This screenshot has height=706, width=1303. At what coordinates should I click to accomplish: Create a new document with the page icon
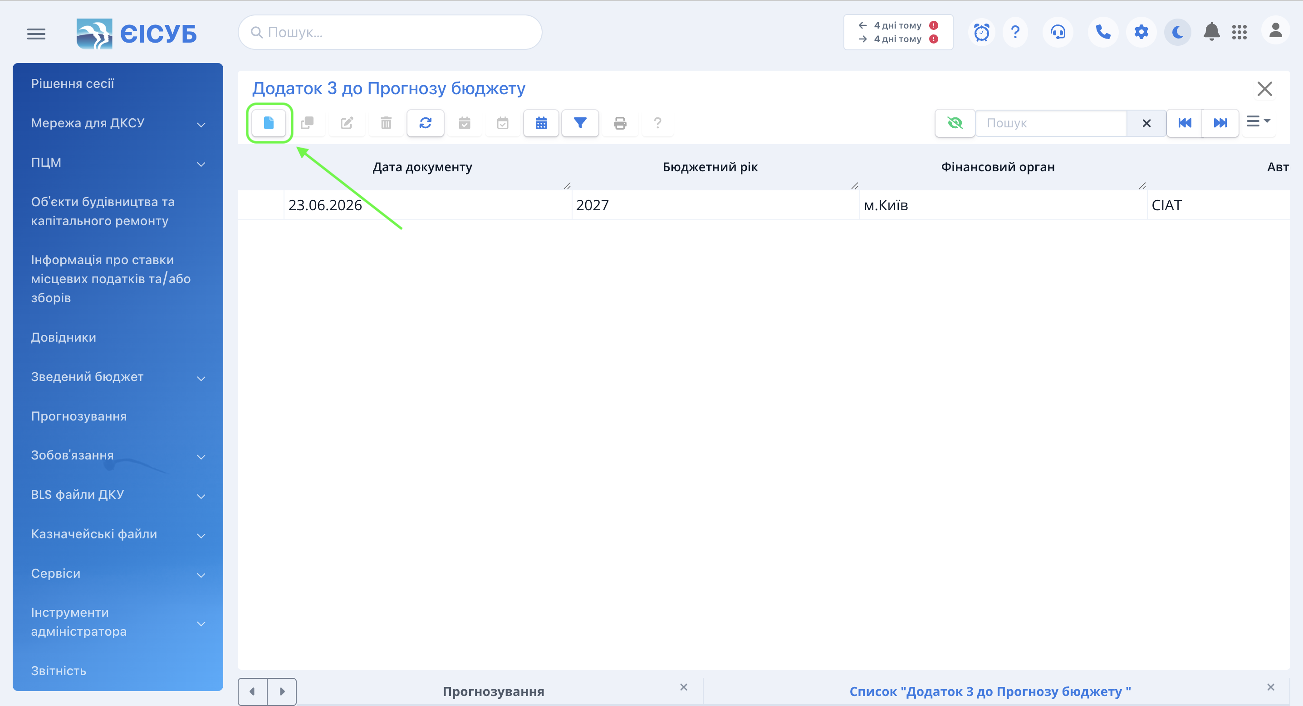[269, 123]
